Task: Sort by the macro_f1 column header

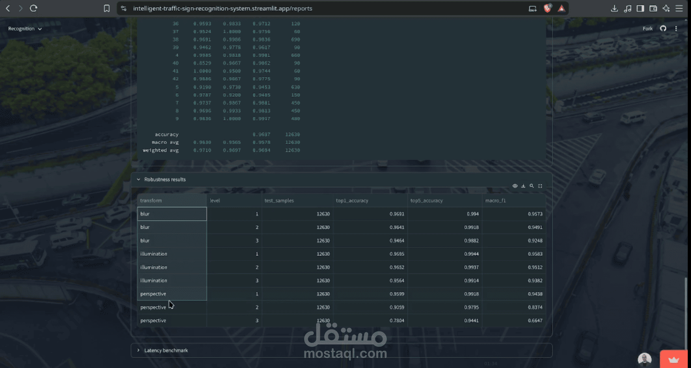Action: (x=514, y=200)
